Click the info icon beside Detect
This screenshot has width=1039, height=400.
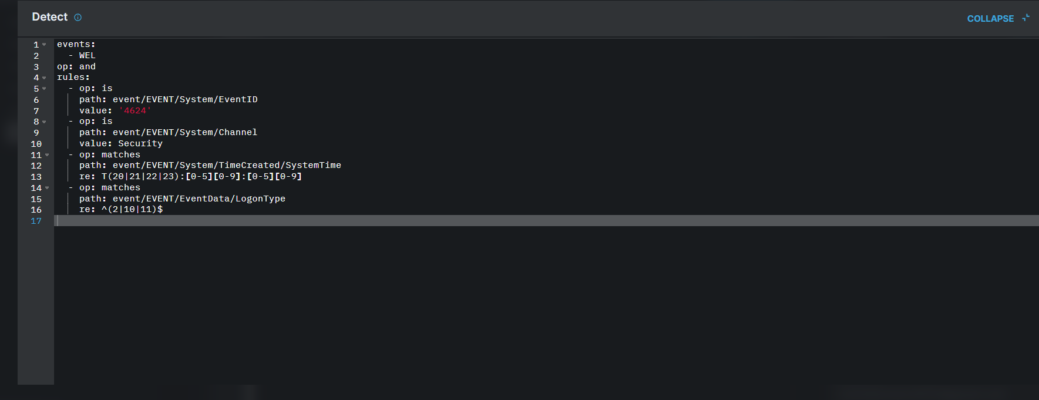[78, 18]
